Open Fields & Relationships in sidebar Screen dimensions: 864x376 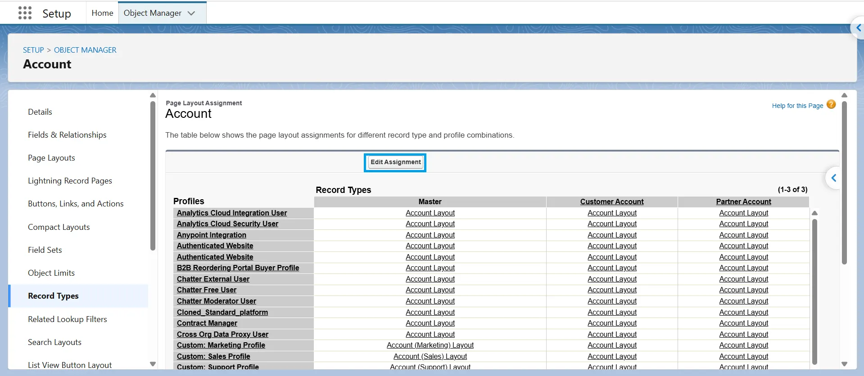pos(67,135)
